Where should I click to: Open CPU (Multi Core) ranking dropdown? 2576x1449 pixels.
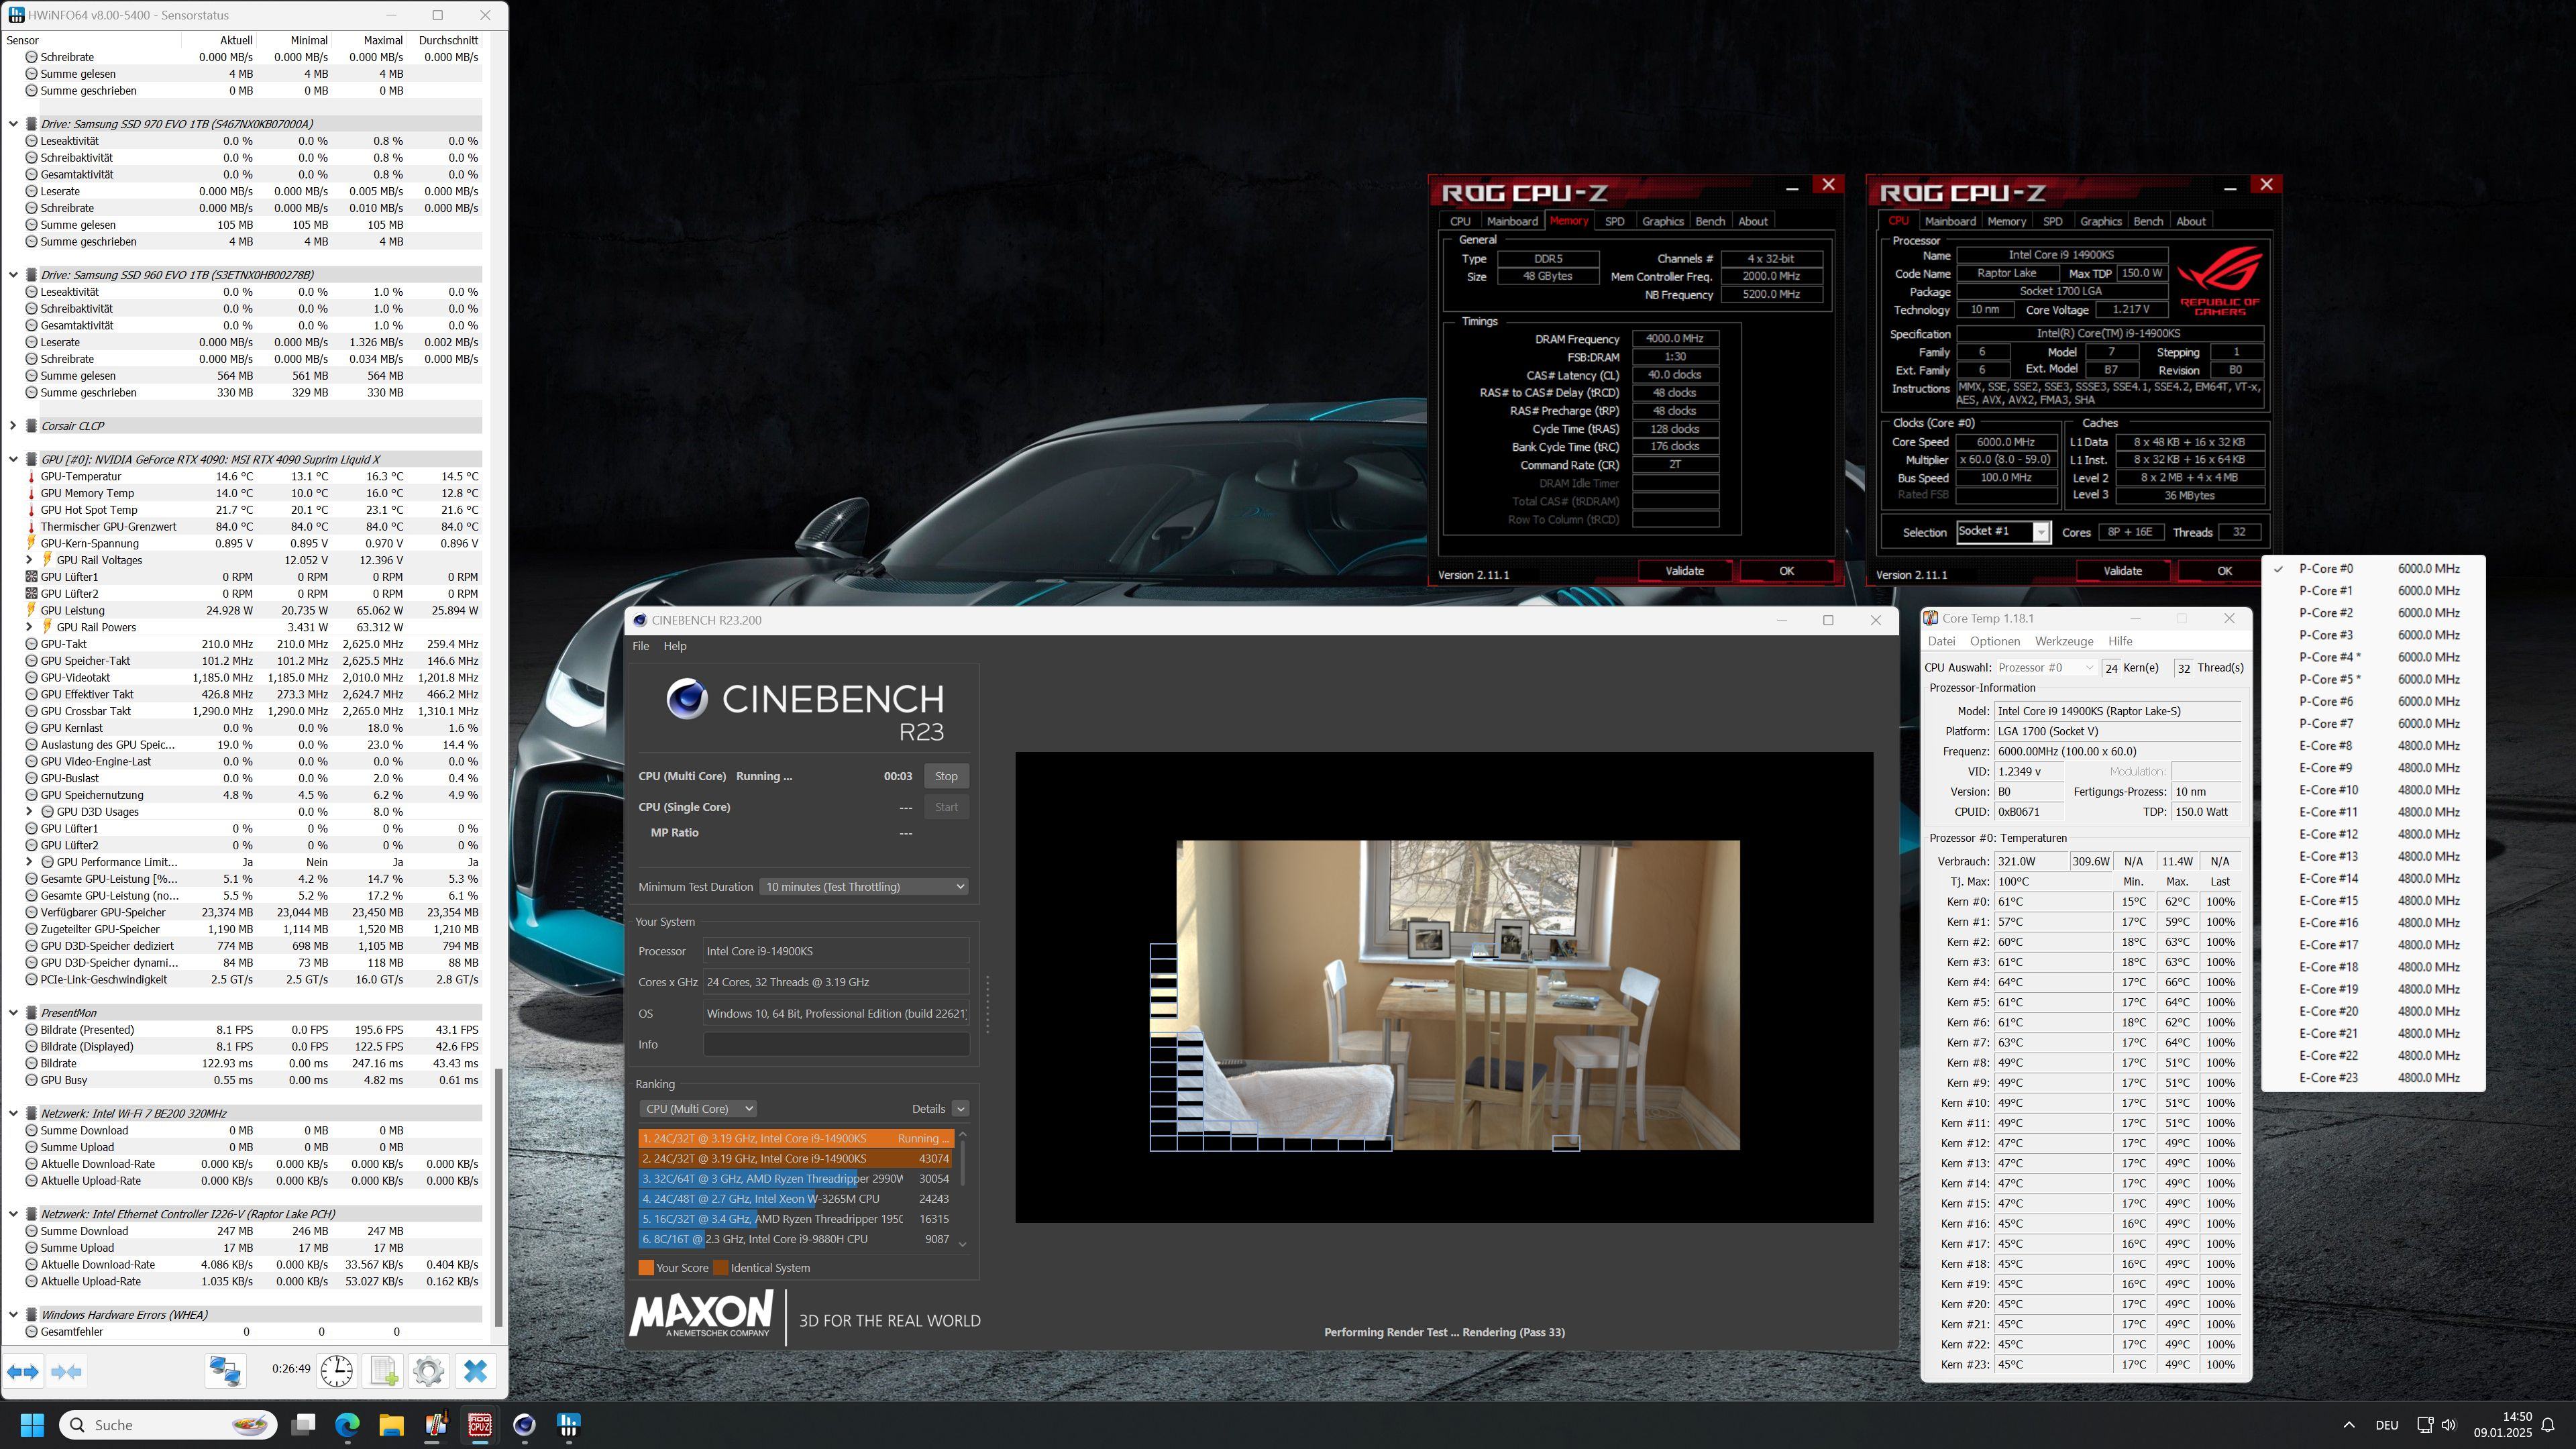click(x=698, y=1109)
